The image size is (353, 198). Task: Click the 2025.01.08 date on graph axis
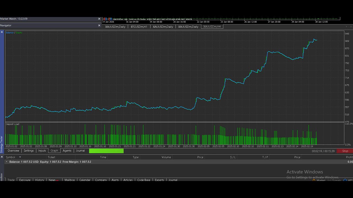coord(41,146)
